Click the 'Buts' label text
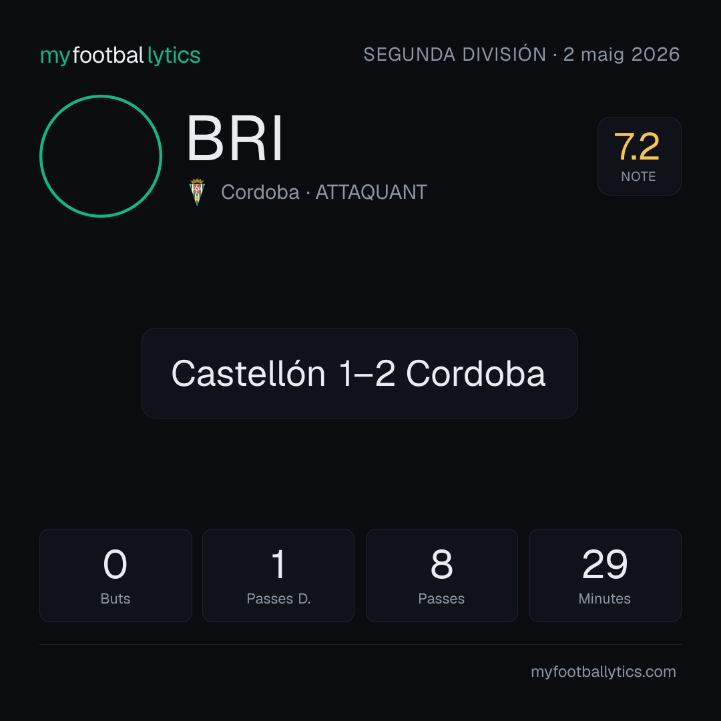721x721 pixels. (115, 599)
